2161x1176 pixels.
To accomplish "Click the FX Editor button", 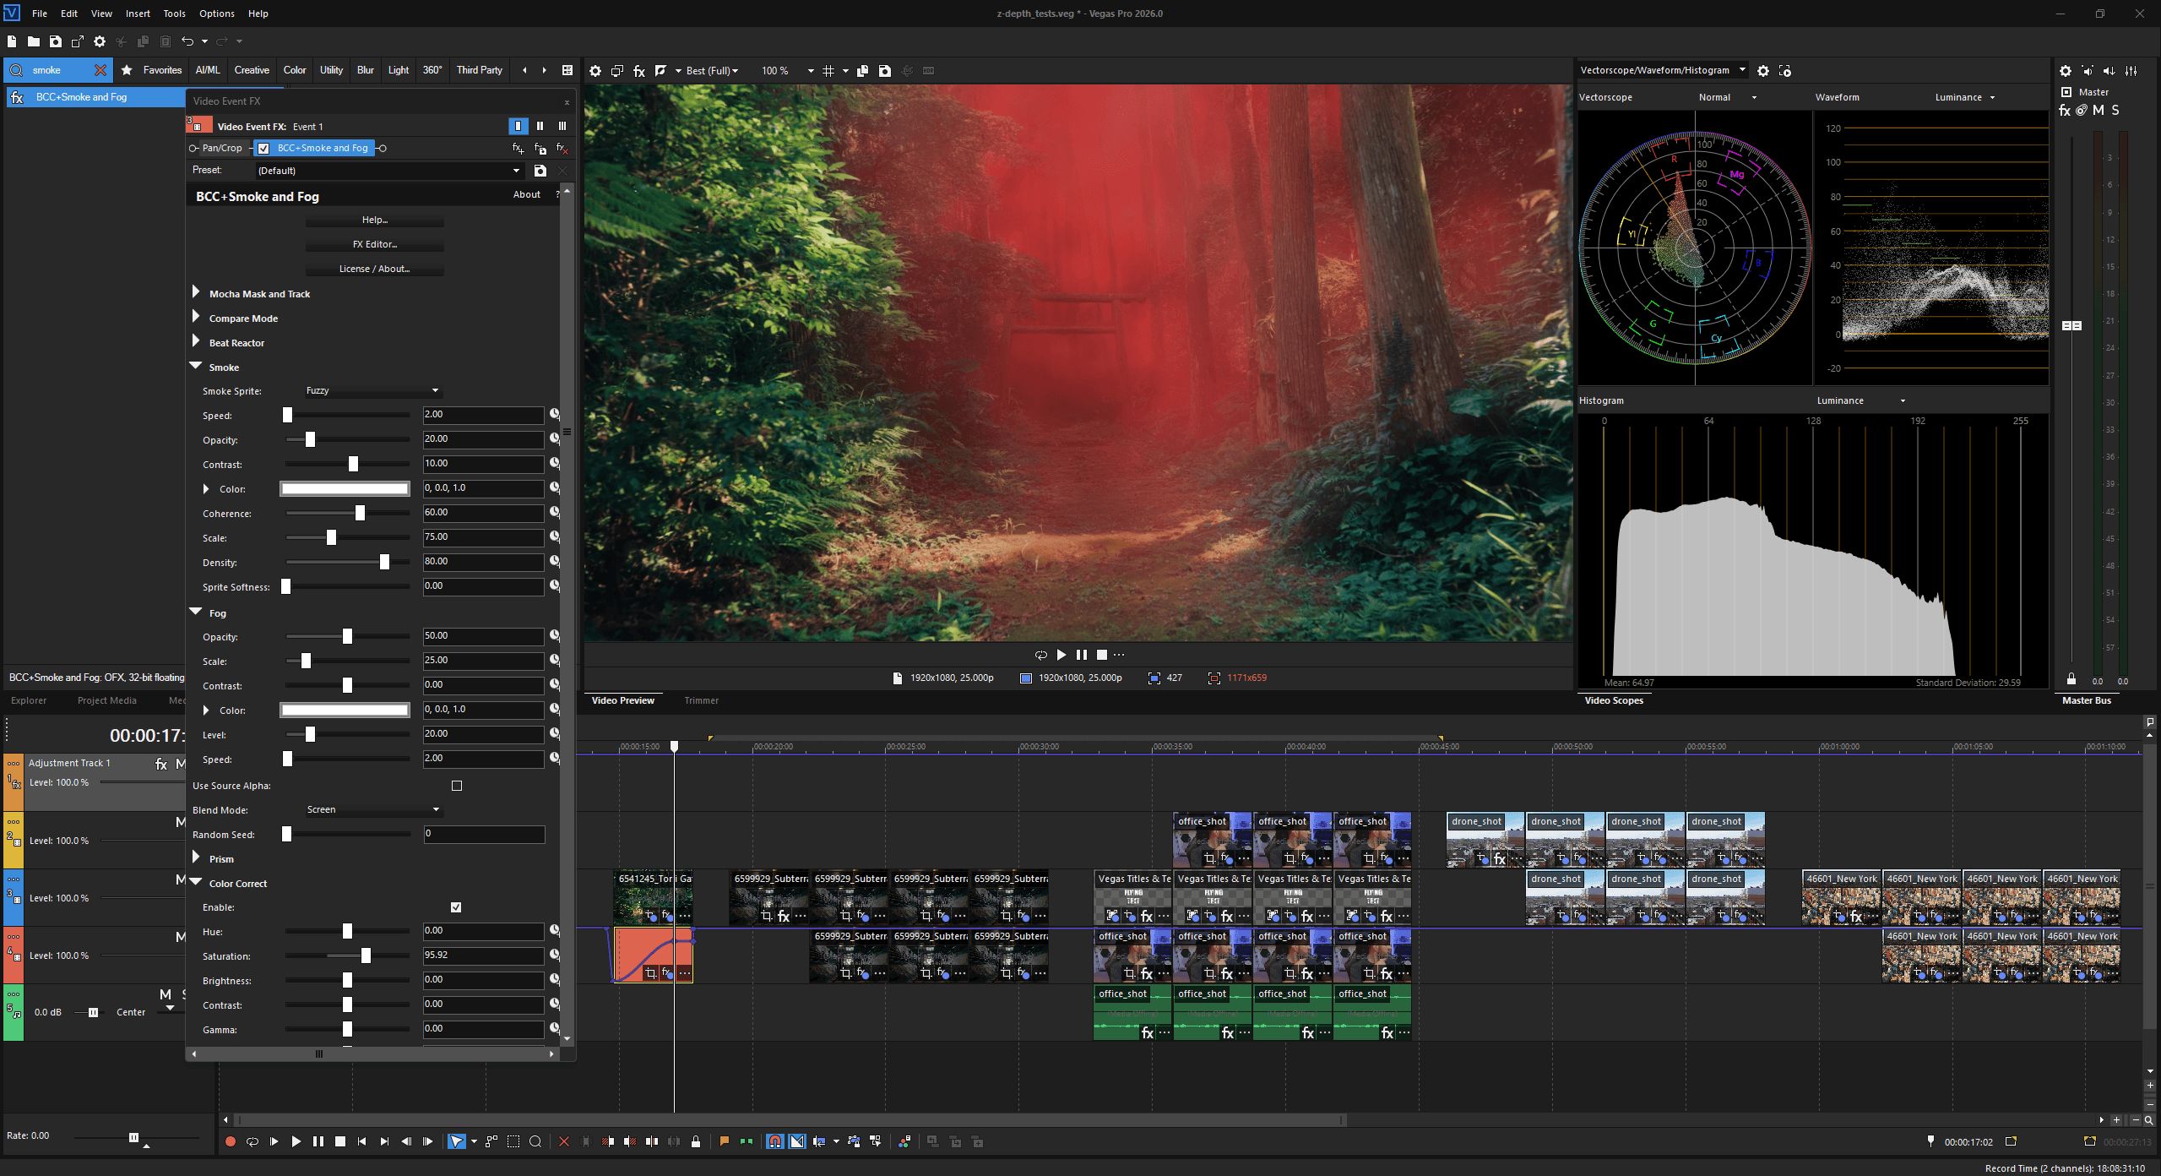I will point(374,244).
